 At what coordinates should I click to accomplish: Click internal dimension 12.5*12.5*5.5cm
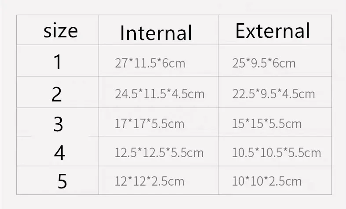159,152
